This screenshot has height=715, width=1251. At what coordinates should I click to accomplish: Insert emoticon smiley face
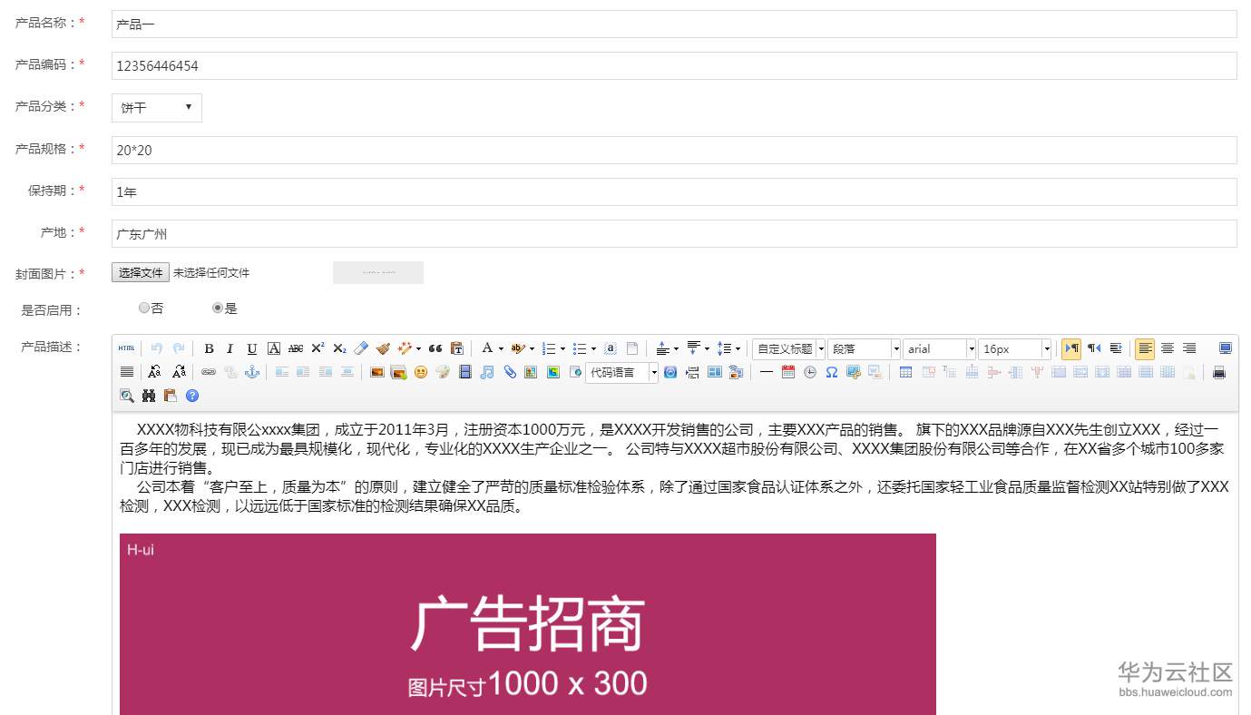coord(421,372)
